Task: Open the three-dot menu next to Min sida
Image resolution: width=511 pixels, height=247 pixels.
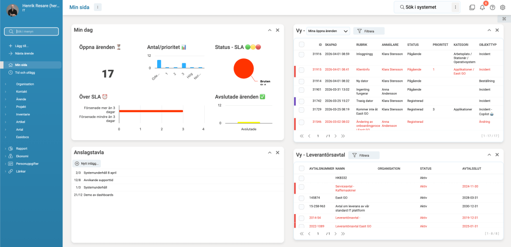Action: [97, 7]
